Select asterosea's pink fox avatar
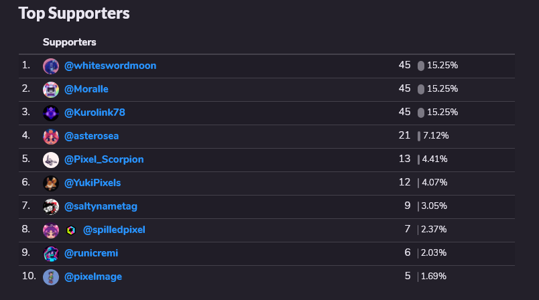The image size is (539, 300). tap(51, 137)
